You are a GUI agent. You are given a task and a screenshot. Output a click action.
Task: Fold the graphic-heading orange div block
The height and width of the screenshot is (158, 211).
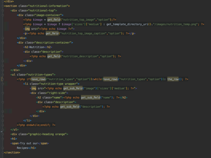[x=3, y=134]
